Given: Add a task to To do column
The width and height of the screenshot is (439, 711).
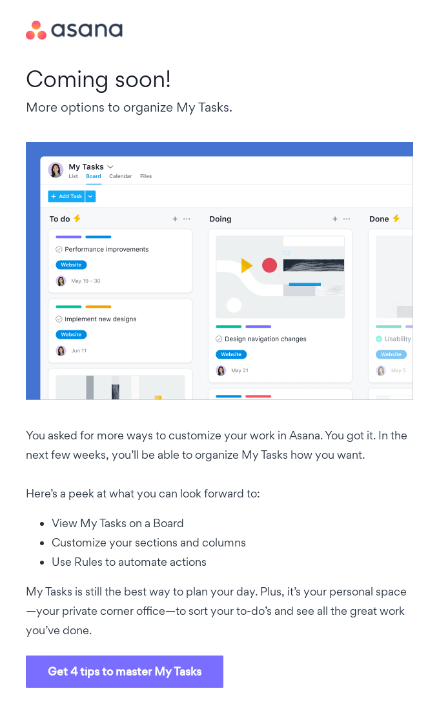Looking at the screenshot, I should click(175, 219).
